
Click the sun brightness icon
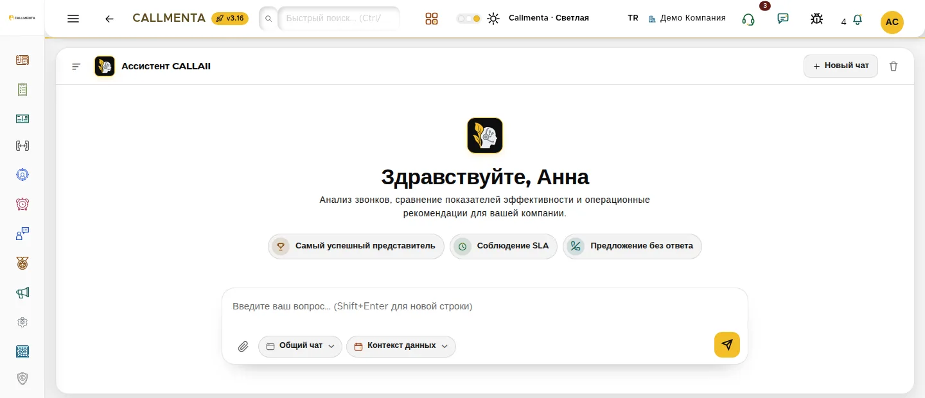point(493,19)
